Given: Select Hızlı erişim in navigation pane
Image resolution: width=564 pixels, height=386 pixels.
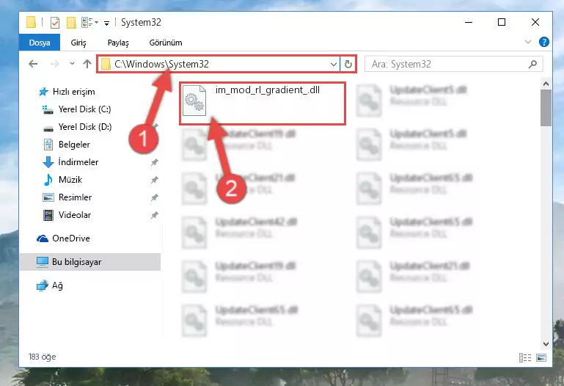Looking at the screenshot, I should 74,92.
